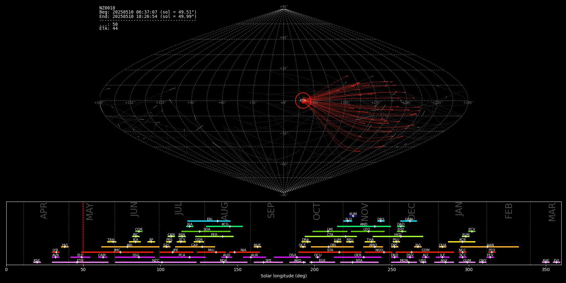
Task: Click the 'ETA: 44' count line
Action: (x=108, y=29)
